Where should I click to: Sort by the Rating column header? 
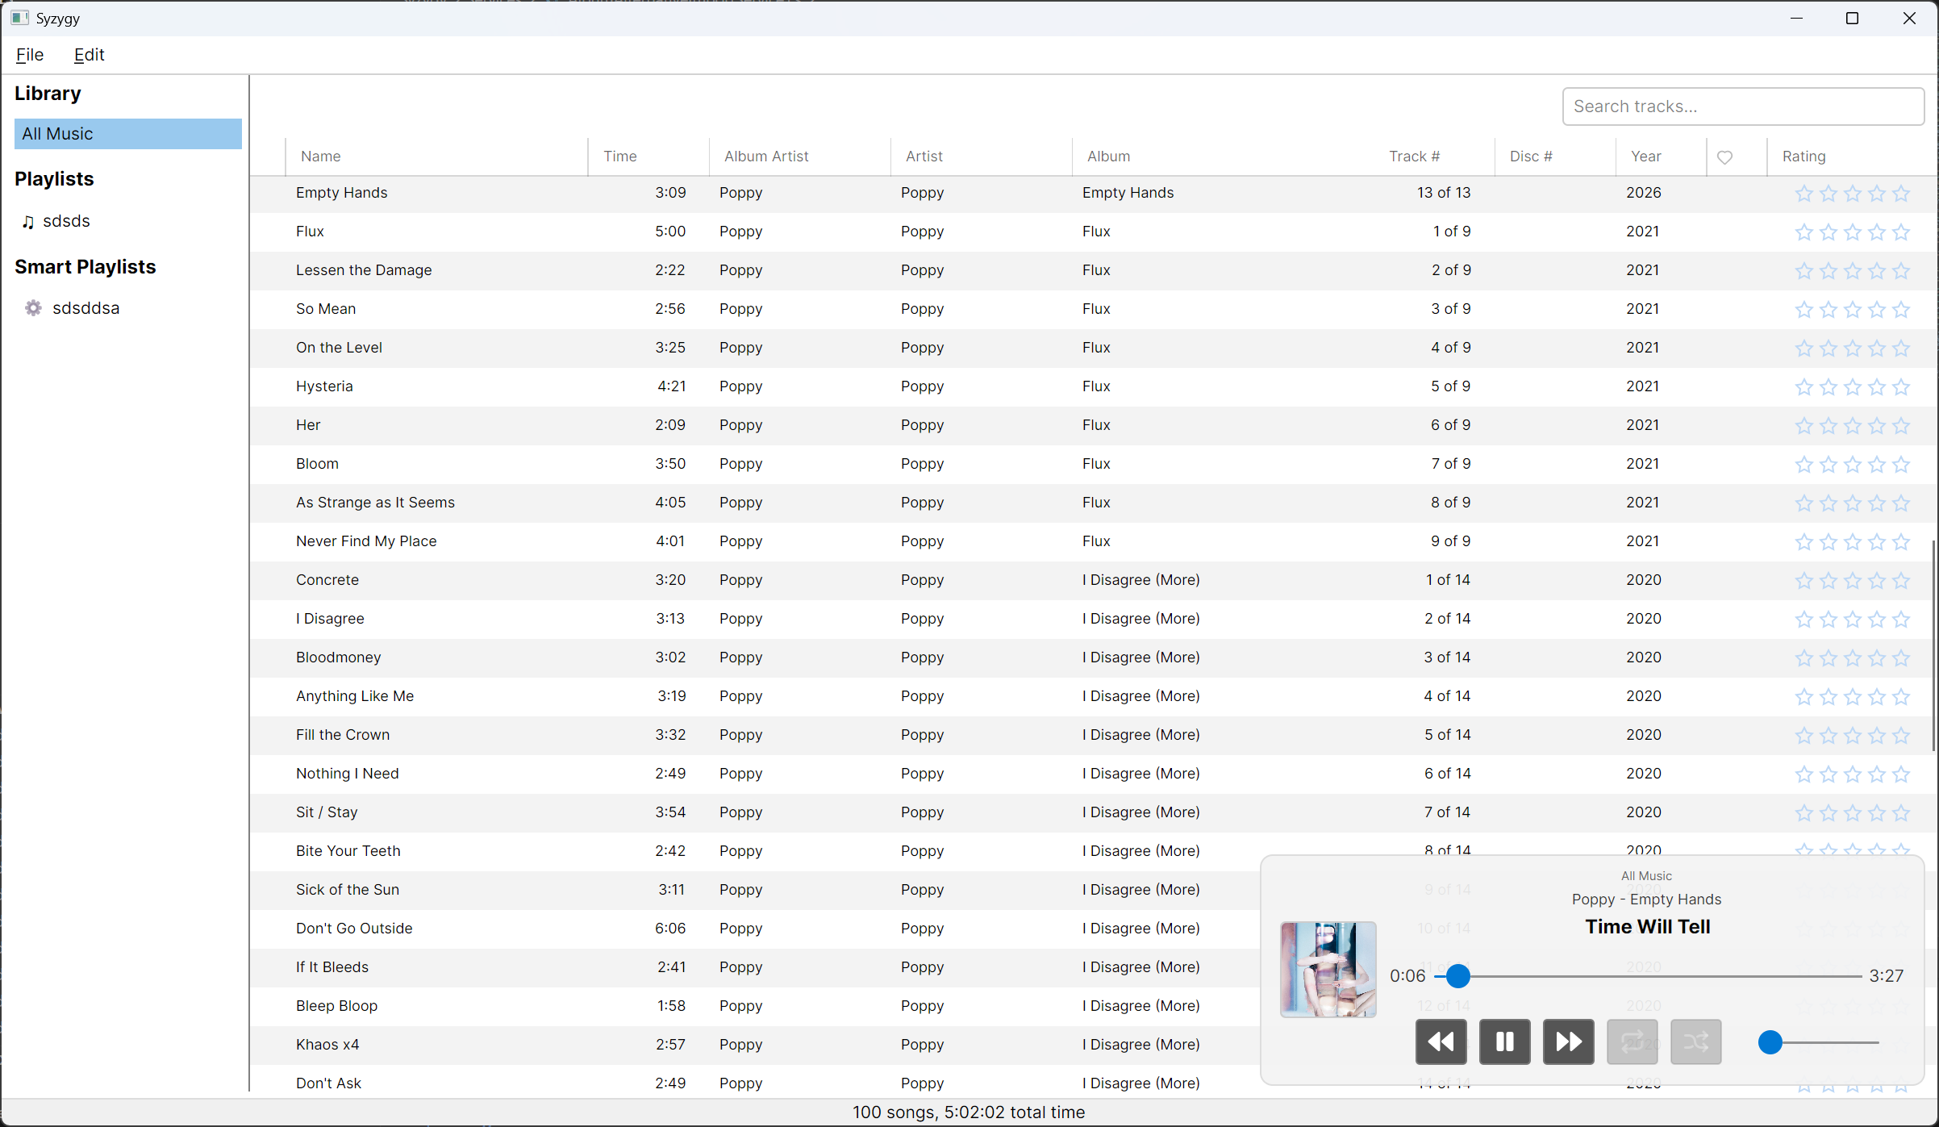pos(1804,157)
